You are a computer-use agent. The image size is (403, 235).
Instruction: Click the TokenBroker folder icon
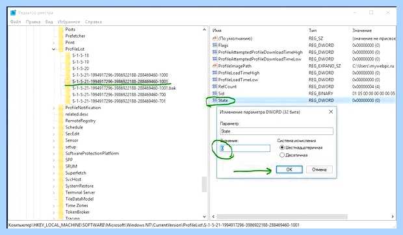60,212
